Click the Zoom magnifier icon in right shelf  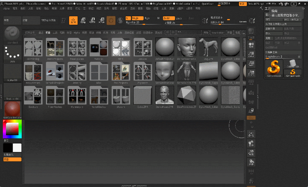pos(251,54)
